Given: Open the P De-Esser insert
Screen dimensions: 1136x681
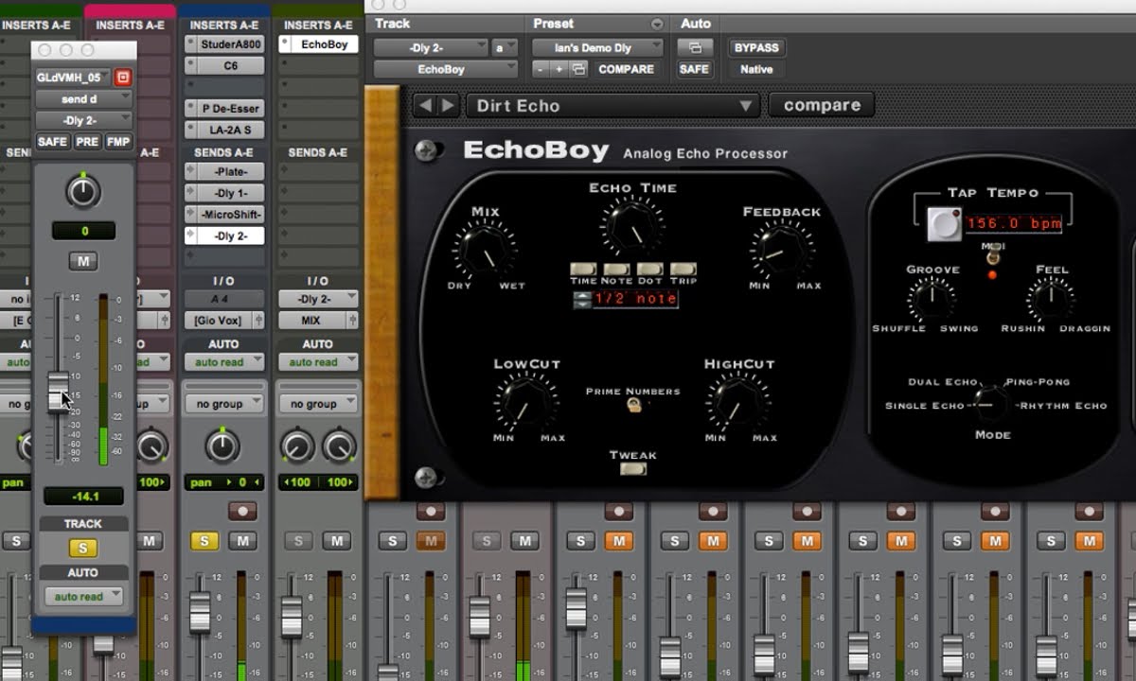Looking at the screenshot, I should 224,109.
